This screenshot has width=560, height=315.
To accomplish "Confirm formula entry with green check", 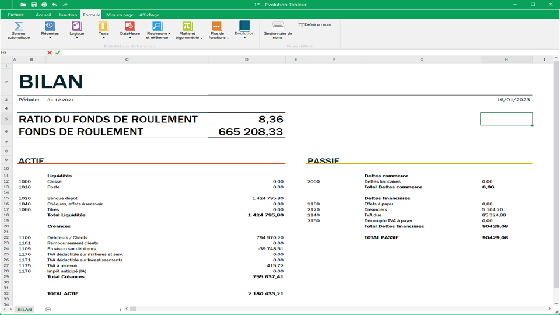I will point(58,52).
